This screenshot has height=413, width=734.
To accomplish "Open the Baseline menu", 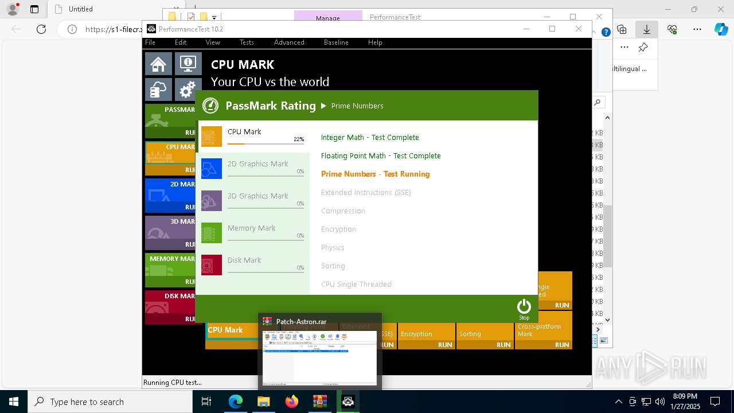I will [x=336, y=42].
